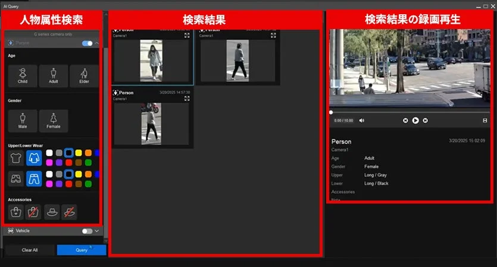The width and height of the screenshot is (497, 267).
Task: Select the no-hat accessory icon
Action: point(69,212)
